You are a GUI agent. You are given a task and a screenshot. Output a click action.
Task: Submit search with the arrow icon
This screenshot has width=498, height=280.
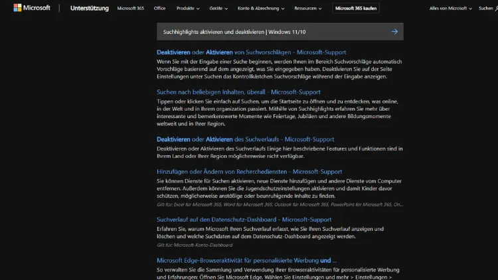tap(394, 32)
